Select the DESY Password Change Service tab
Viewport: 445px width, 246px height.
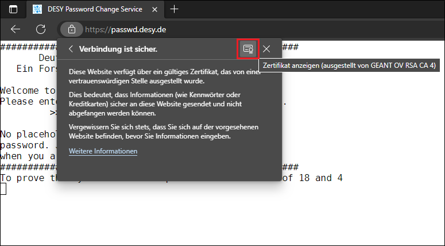coord(95,9)
